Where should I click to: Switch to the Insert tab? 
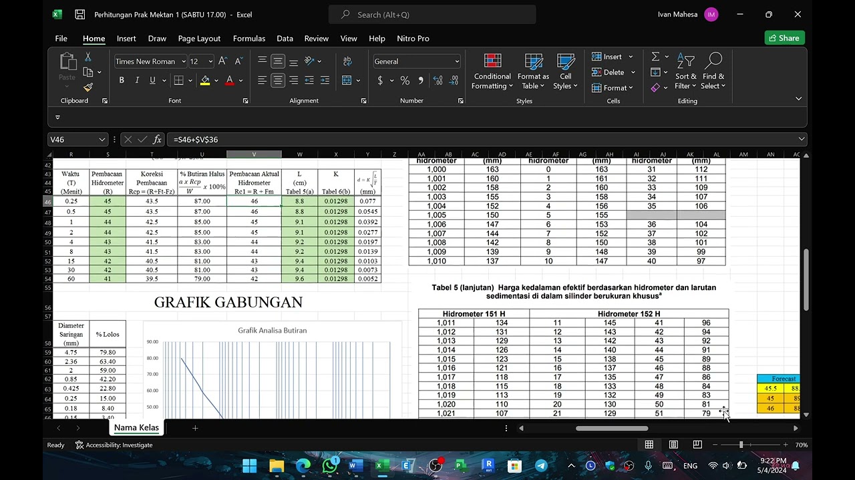[x=126, y=39]
